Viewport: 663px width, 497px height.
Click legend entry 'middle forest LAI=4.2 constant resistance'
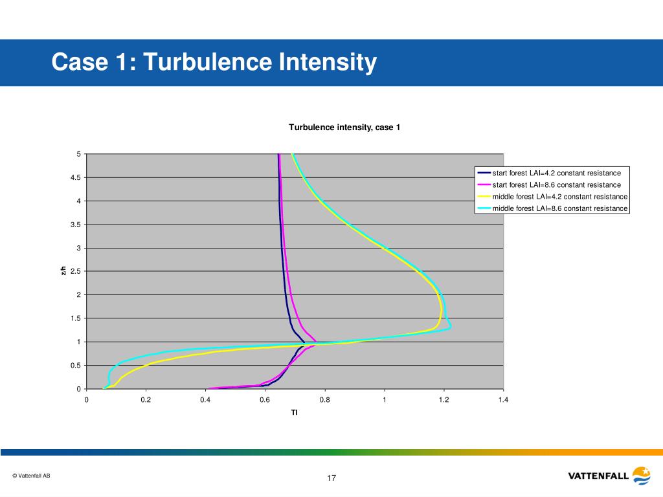point(560,197)
